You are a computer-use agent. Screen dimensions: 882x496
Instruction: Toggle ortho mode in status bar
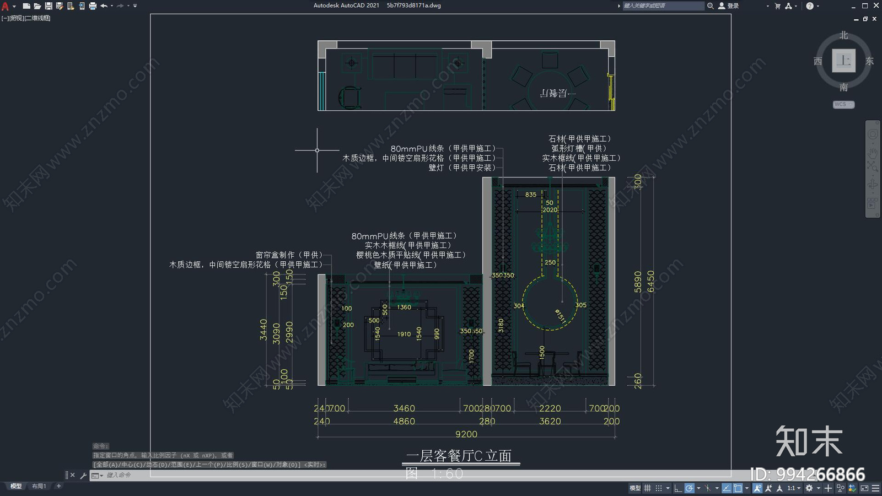[x=678, y=488]
